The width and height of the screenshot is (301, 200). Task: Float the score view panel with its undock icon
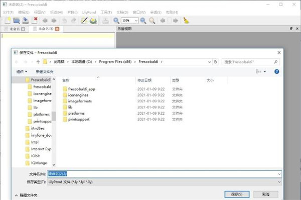291,29
